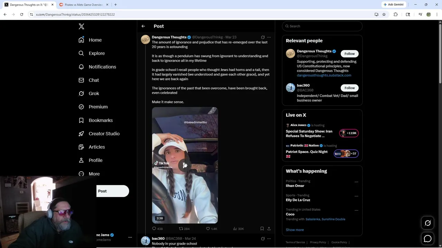The image size is (442, 248).
Task: View post analytics showing 30K views
Action: 239,229
